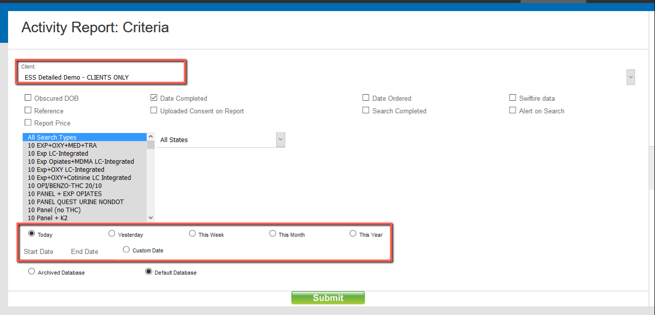655x315 pixels.
Task: Select the Default Database radio button
Action: point(149,271)
